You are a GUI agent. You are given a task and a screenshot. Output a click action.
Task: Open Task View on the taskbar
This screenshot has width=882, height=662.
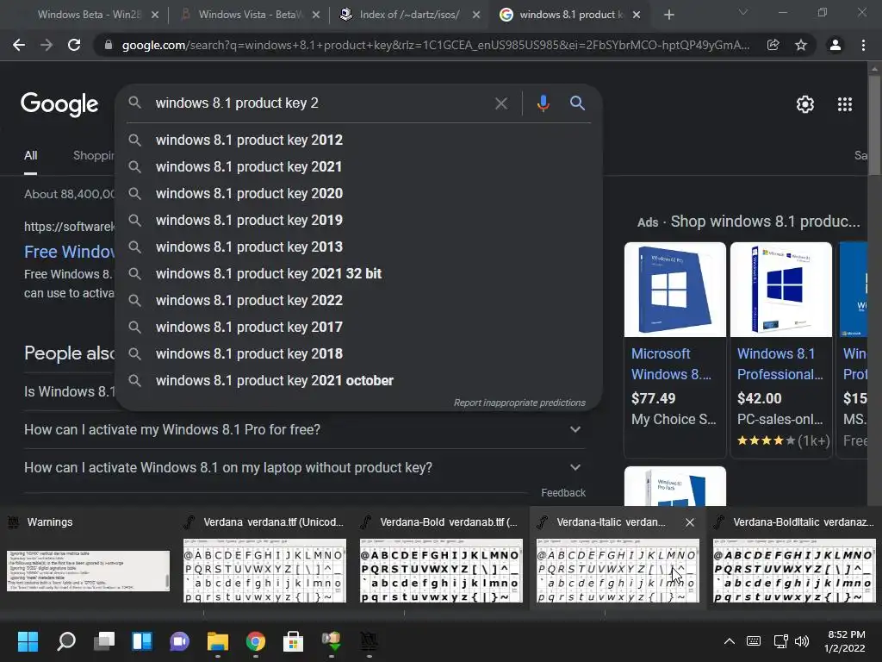(104, 641)
